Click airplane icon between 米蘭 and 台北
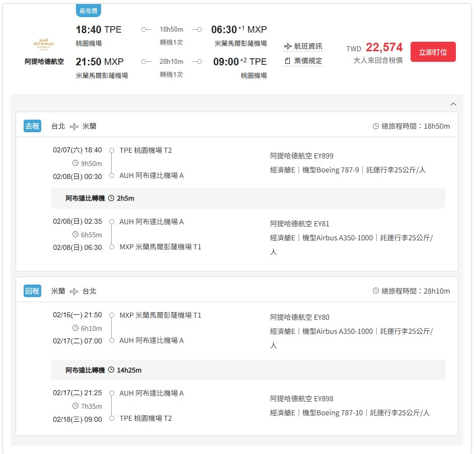 74,291
